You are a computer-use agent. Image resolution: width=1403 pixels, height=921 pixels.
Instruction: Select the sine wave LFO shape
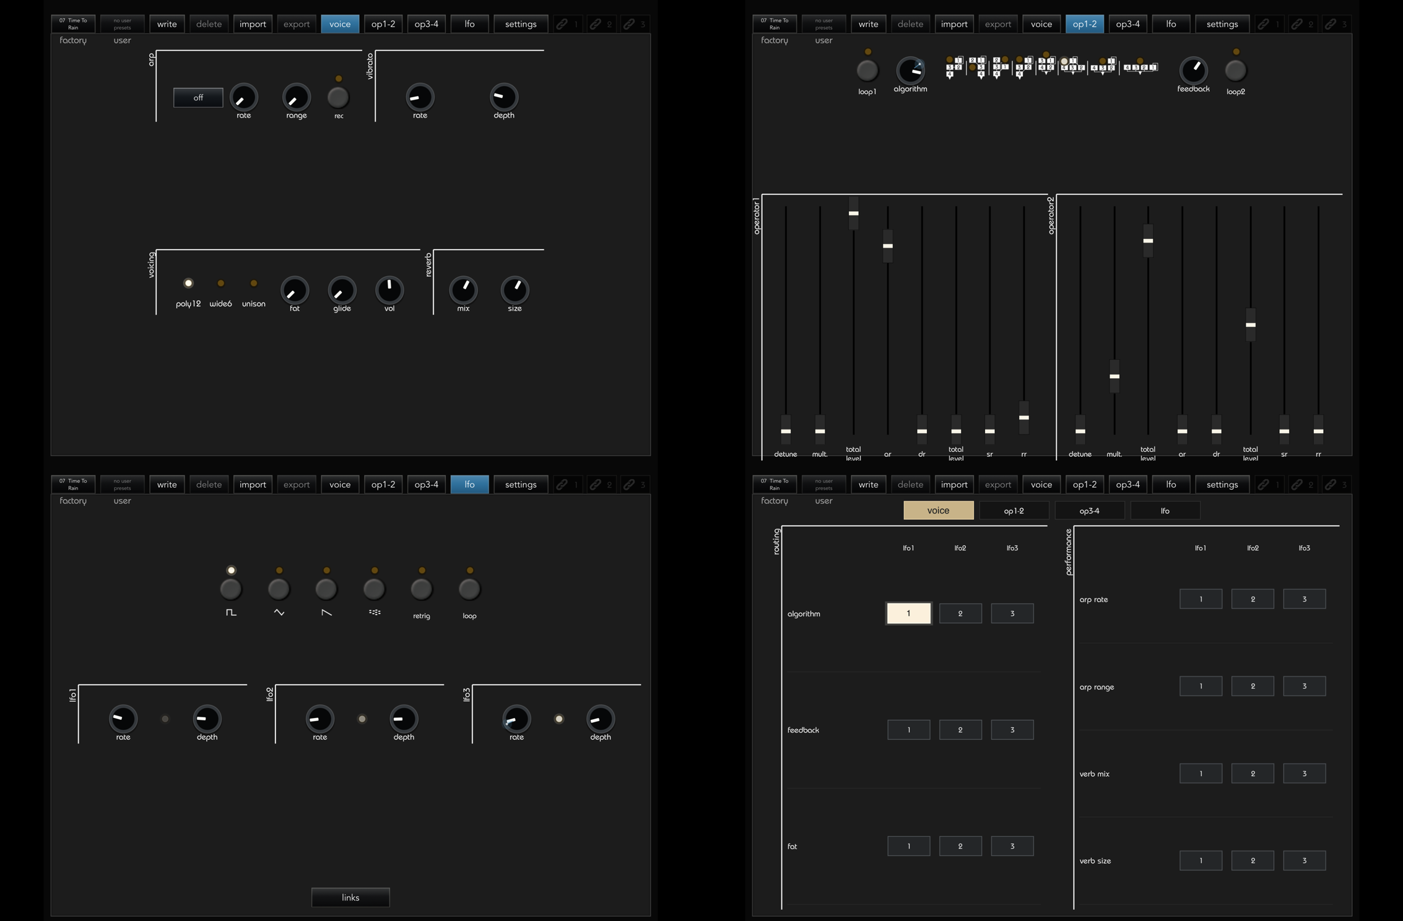(279, 589)
